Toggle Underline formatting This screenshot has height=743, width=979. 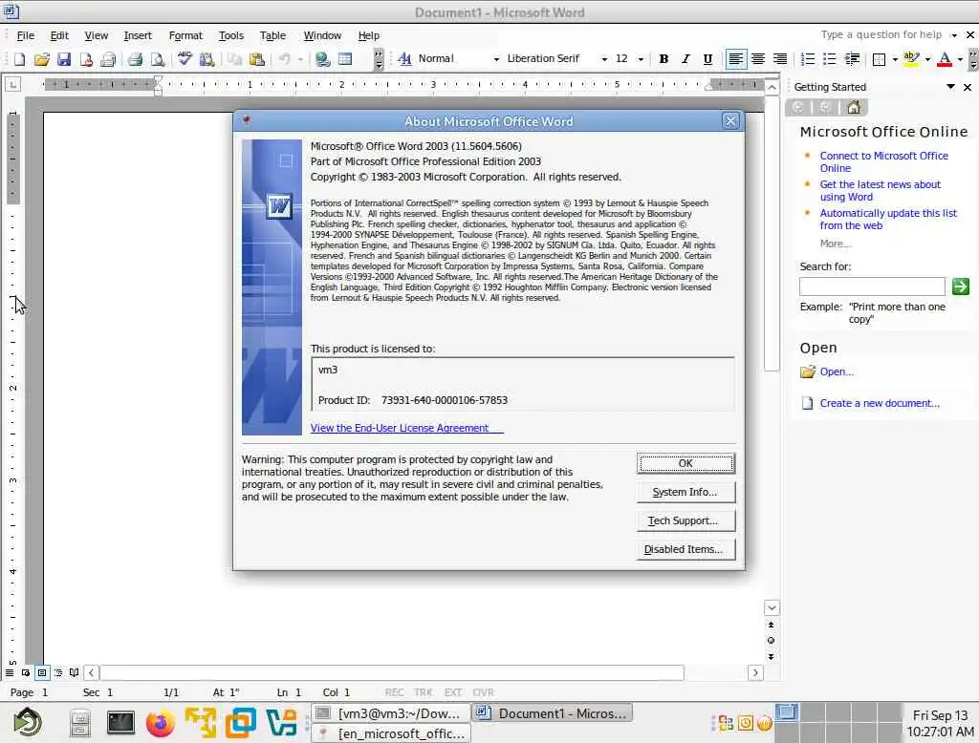[707, 58]
